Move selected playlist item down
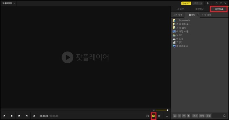This screenshot has width=229, height=120. coord(184,116)
